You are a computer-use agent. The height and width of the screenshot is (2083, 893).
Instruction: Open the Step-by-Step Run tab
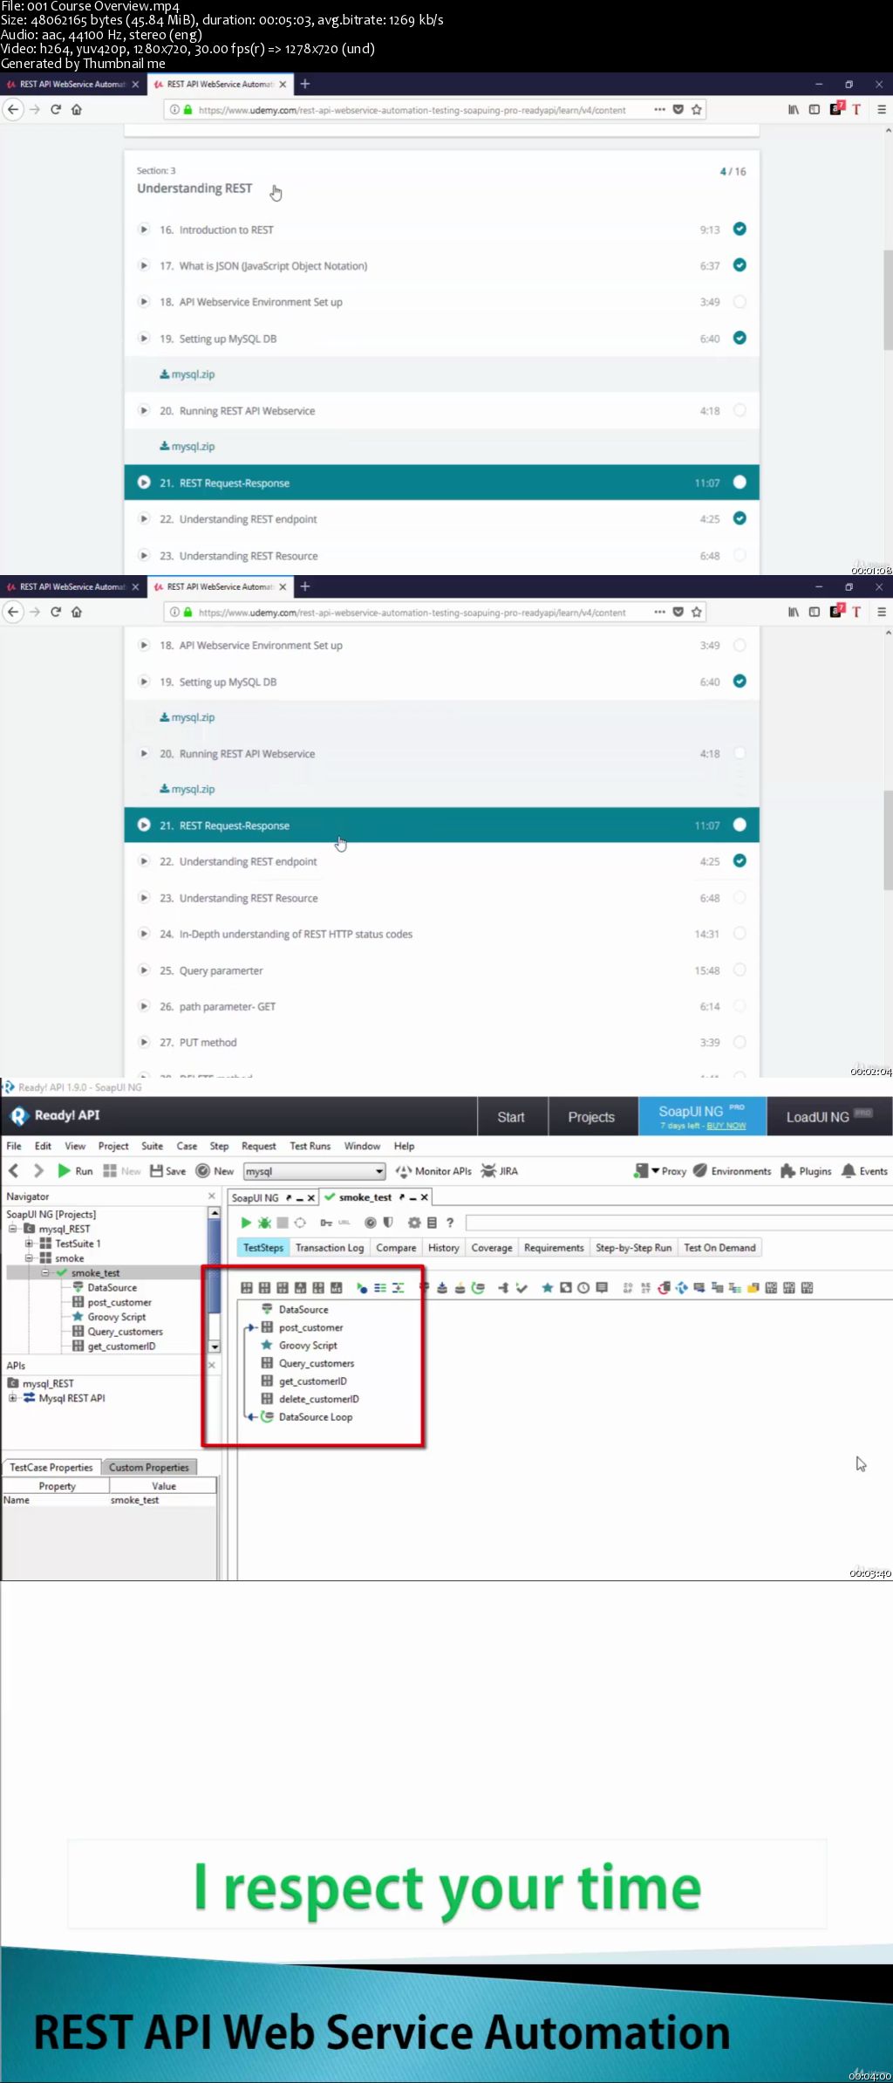click(x=634, y=1248)
